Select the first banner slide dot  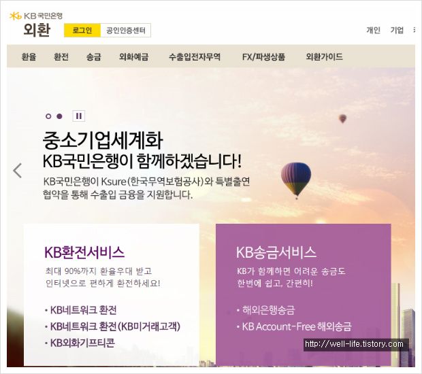[48, 116]
